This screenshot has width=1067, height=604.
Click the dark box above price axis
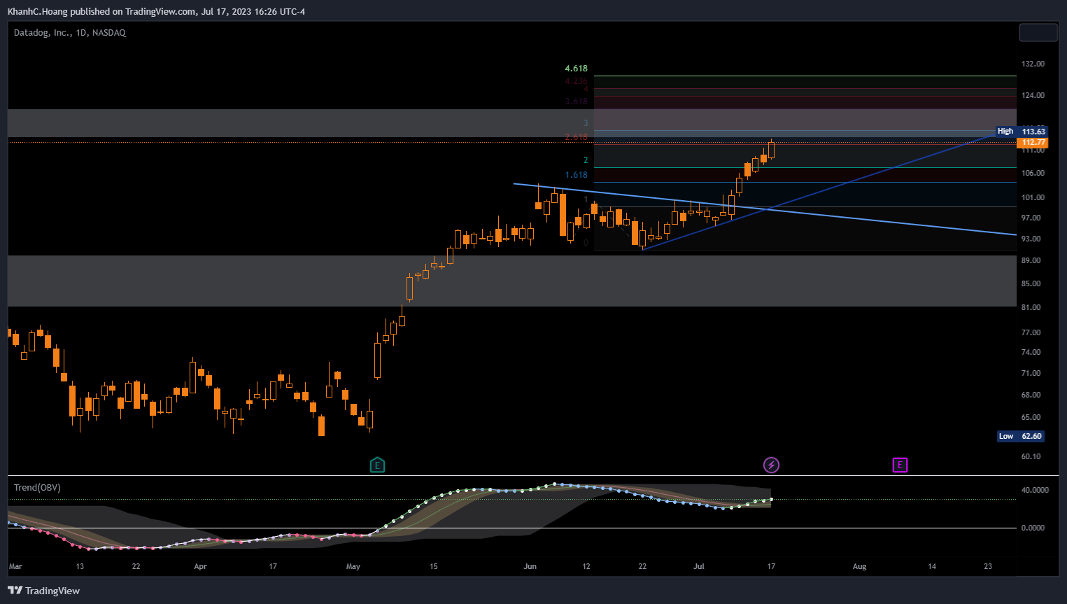coord(1038,32)
